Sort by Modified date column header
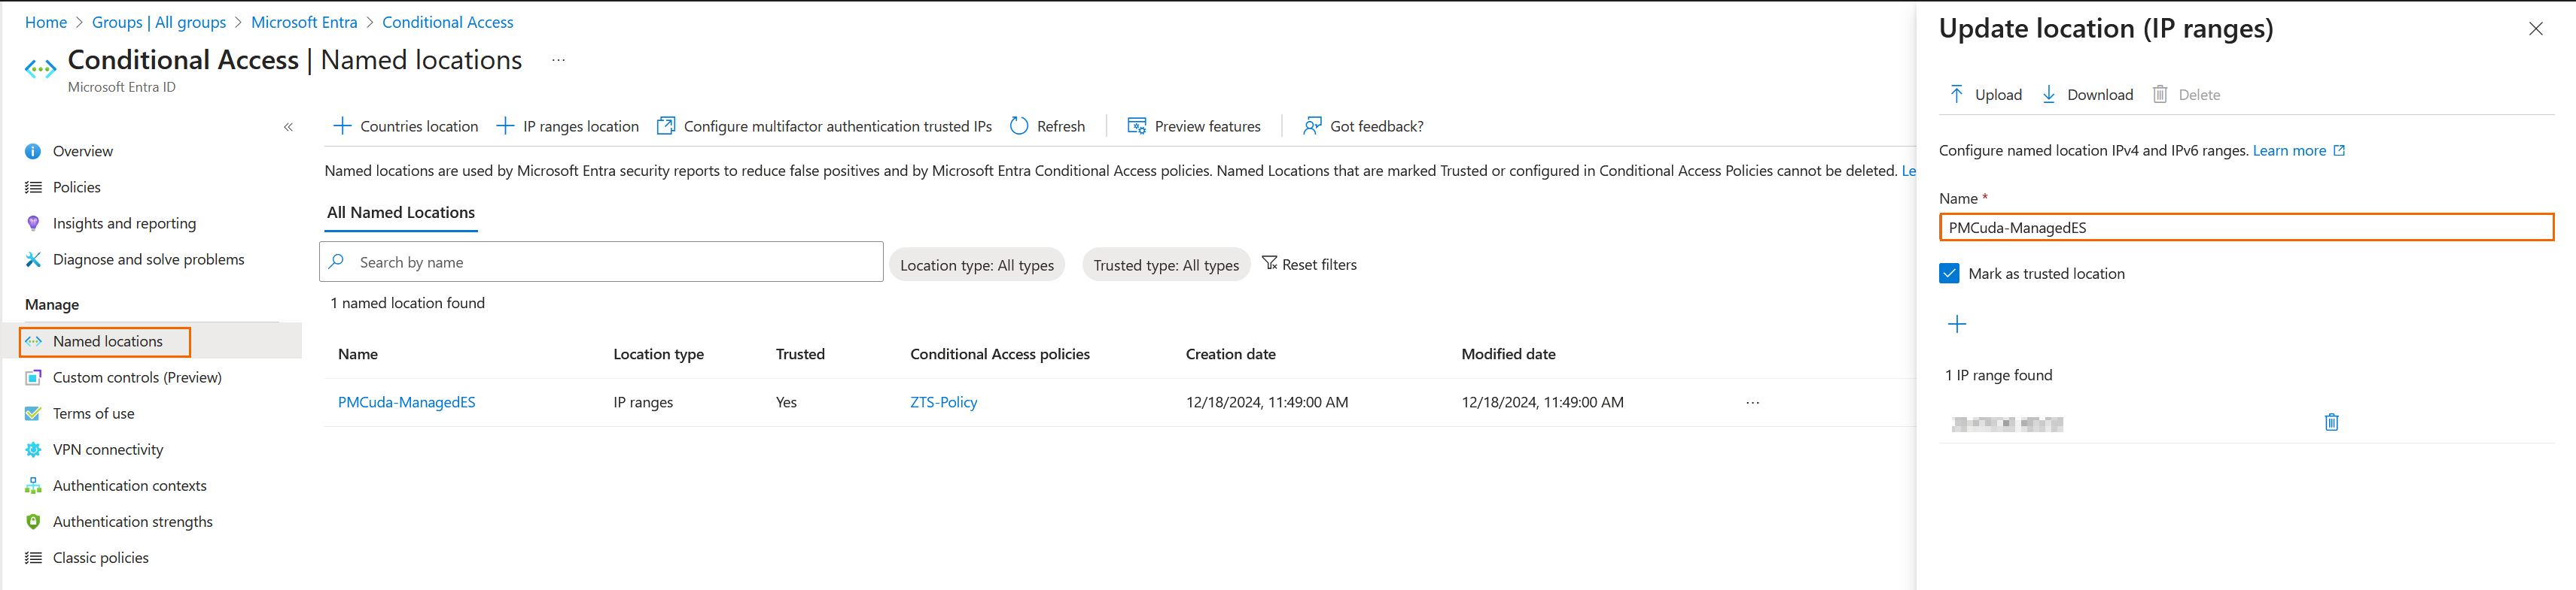 pyautogui.click(x=1508, y=355)
